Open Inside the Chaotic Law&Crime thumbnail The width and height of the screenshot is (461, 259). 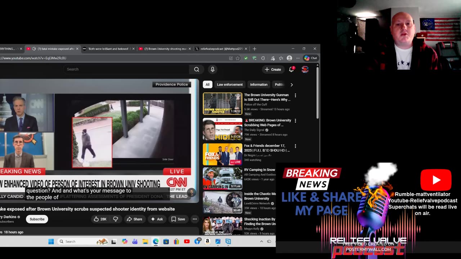click(x=223, y=202)
